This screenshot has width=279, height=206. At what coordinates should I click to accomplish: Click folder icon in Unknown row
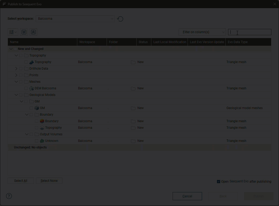(133, 141)
